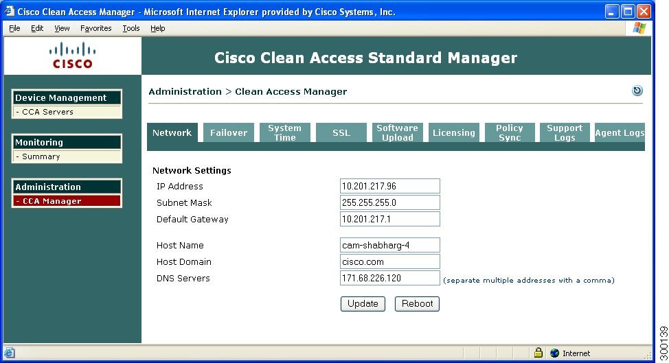Open the Tools menu

coord(131,28)
